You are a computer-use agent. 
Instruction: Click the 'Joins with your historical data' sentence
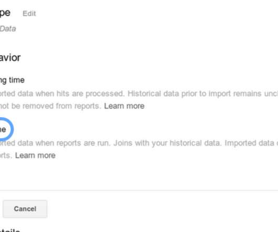pos(168,143)
